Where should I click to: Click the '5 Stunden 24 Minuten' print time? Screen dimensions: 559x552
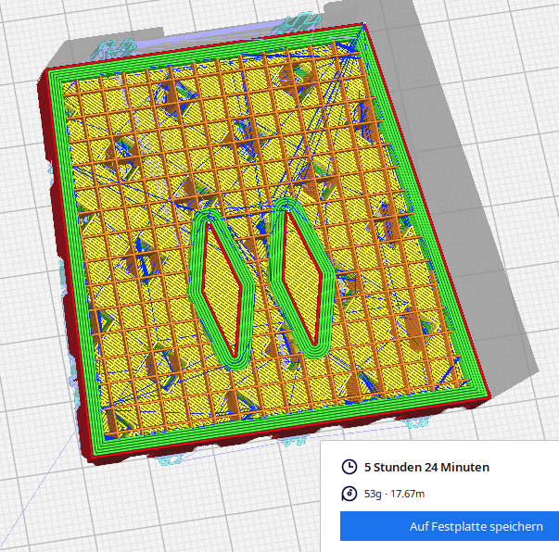coord(426,467)
